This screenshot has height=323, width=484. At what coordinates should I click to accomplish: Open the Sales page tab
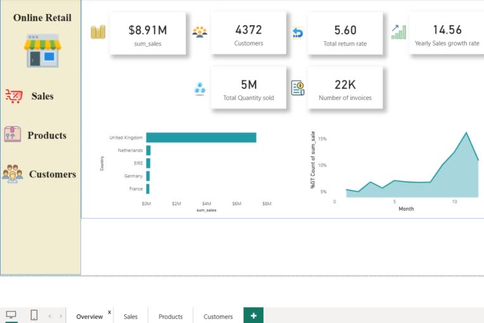pos(131,317)
